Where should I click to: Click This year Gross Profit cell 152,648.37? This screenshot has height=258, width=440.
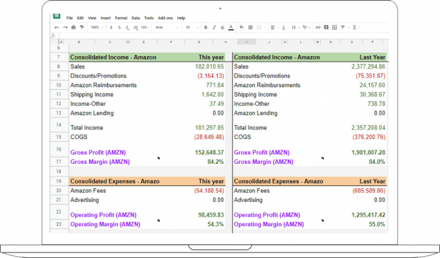coord(209,153)
